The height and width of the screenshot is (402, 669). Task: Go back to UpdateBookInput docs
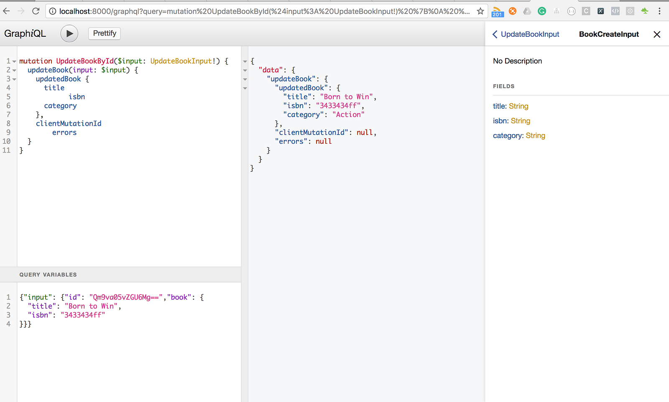coord(526,34)
